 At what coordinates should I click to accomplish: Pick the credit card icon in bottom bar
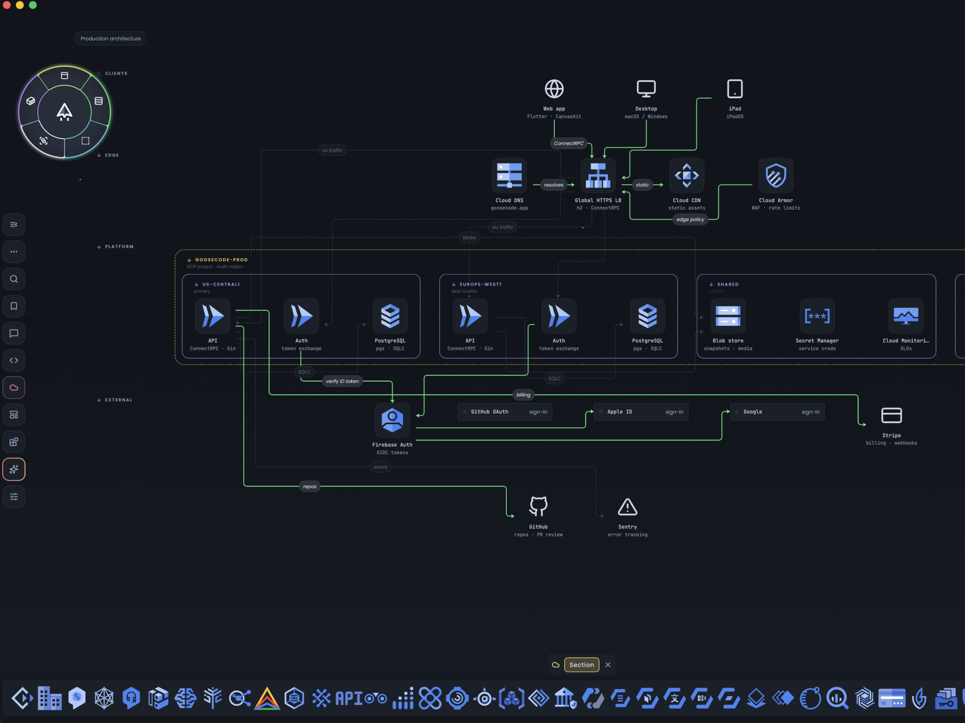892,698
